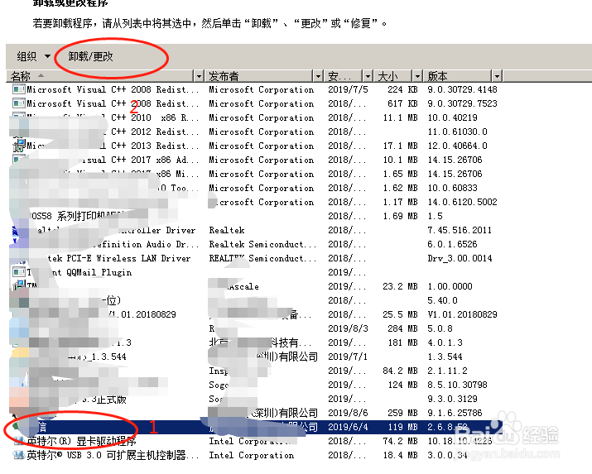Sort programs by the 版本 column header
Viewport: 592px width, 474px height.
point(458,77)
